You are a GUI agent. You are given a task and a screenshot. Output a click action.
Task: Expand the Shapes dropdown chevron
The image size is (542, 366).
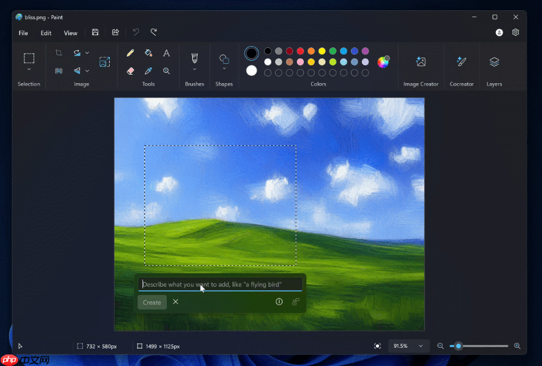[x=224, y=69]
